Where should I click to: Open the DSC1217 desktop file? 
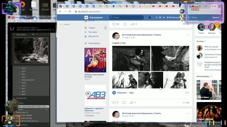point(45,6)
